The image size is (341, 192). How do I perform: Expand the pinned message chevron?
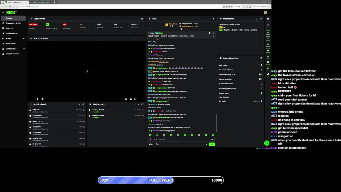click(x=213, y=36)
